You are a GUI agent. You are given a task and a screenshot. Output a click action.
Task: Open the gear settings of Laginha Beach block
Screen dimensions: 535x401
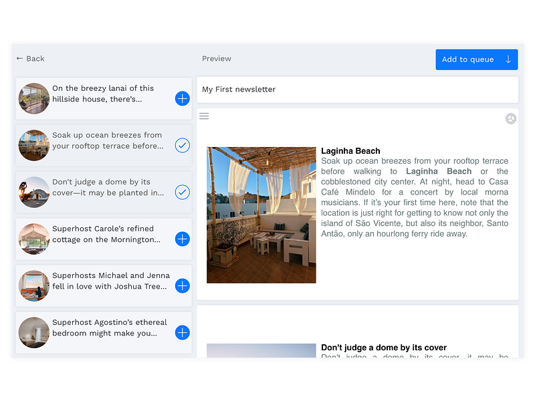click(x=510, y=119)
